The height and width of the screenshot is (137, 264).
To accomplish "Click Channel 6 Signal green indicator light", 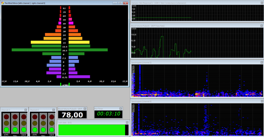I will (51, 129).
